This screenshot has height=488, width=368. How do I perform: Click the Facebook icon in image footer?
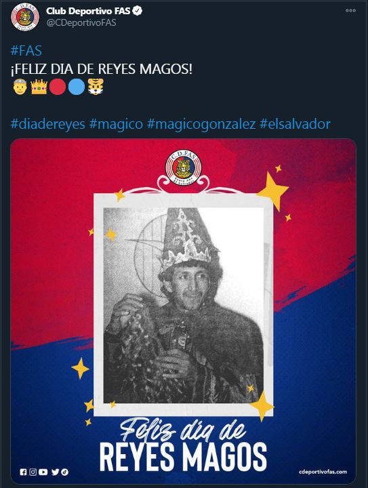(23, 472)
